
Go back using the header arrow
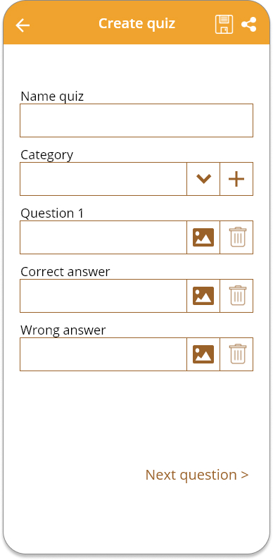coord(23,25)
